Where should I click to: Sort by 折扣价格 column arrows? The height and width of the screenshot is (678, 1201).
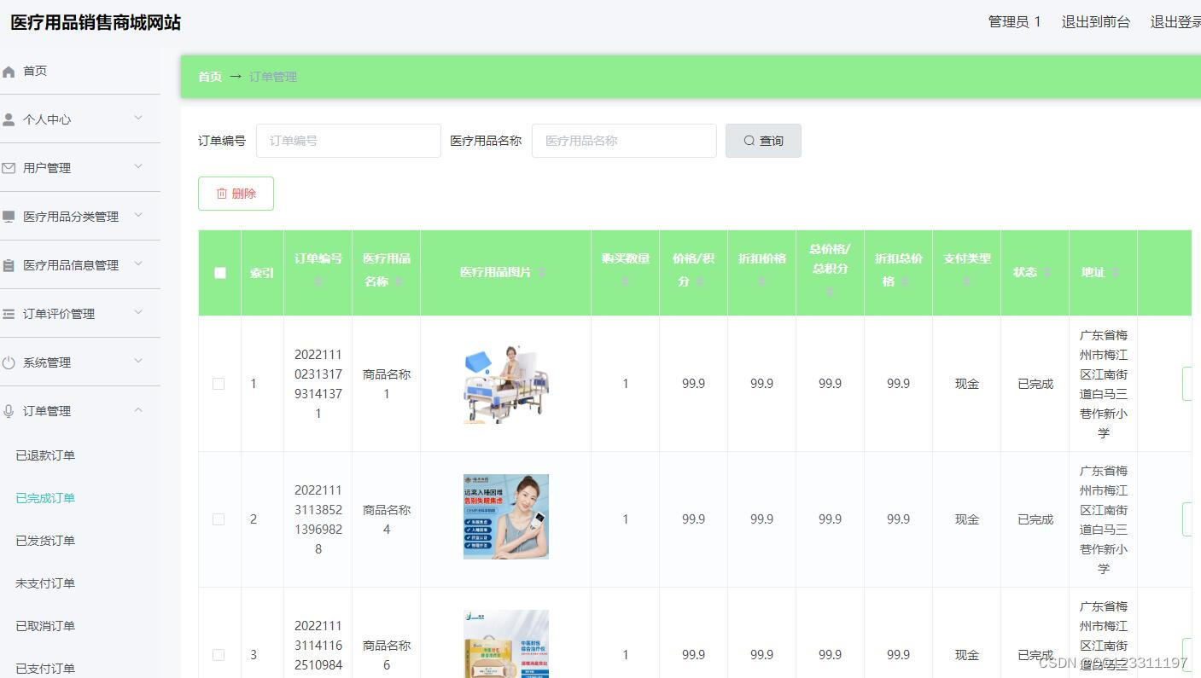pyautogui.click(x=761, y=281)
